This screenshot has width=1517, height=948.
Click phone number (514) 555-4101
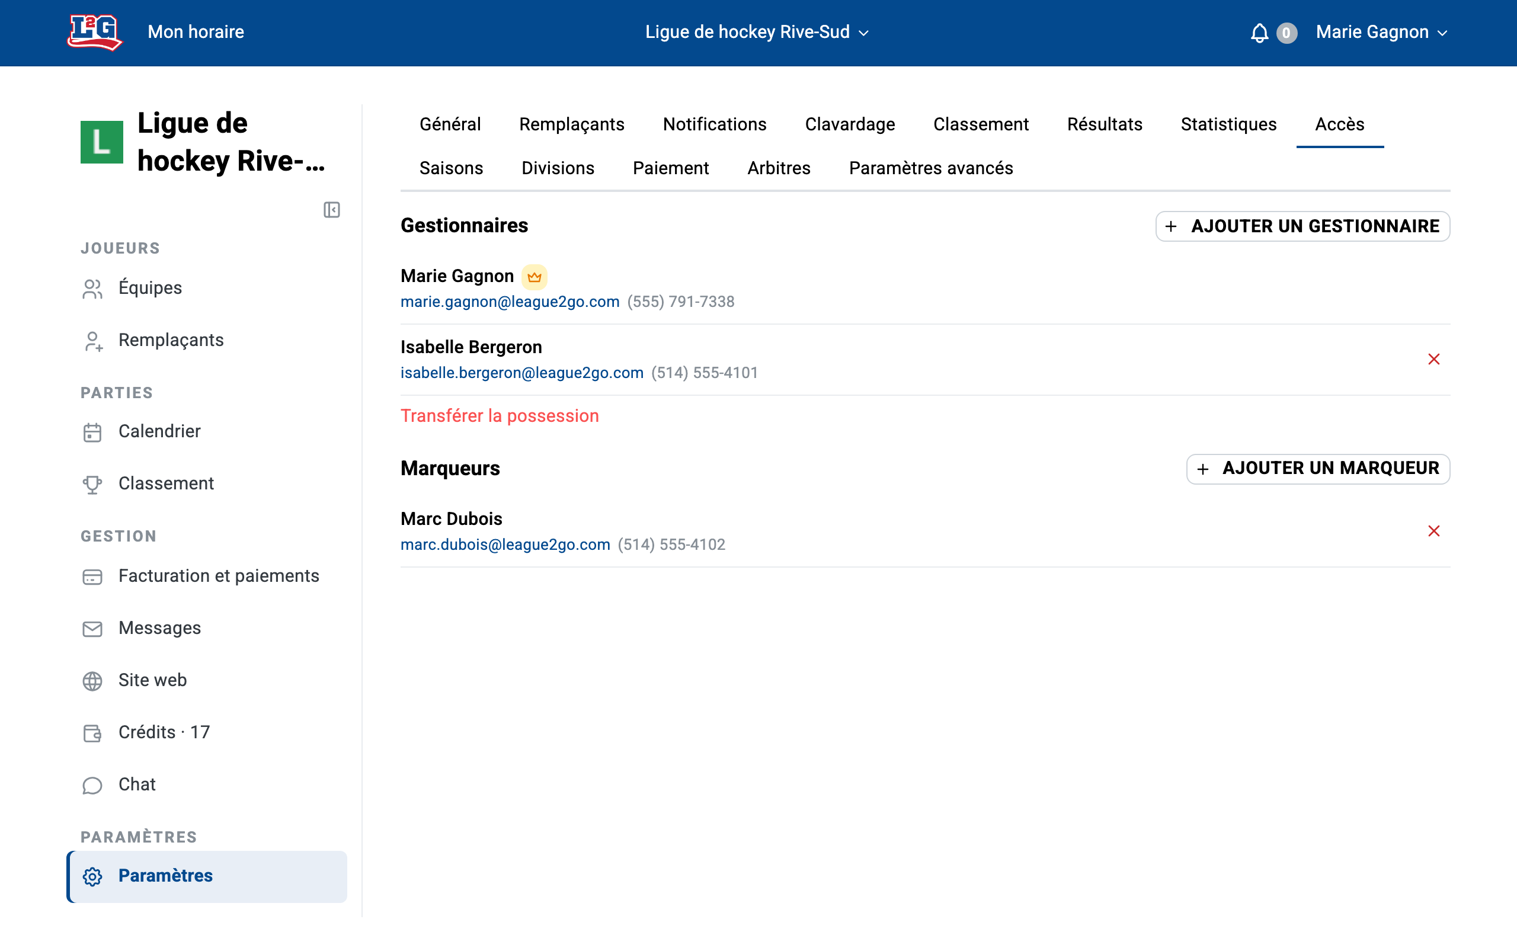[705, 373]
